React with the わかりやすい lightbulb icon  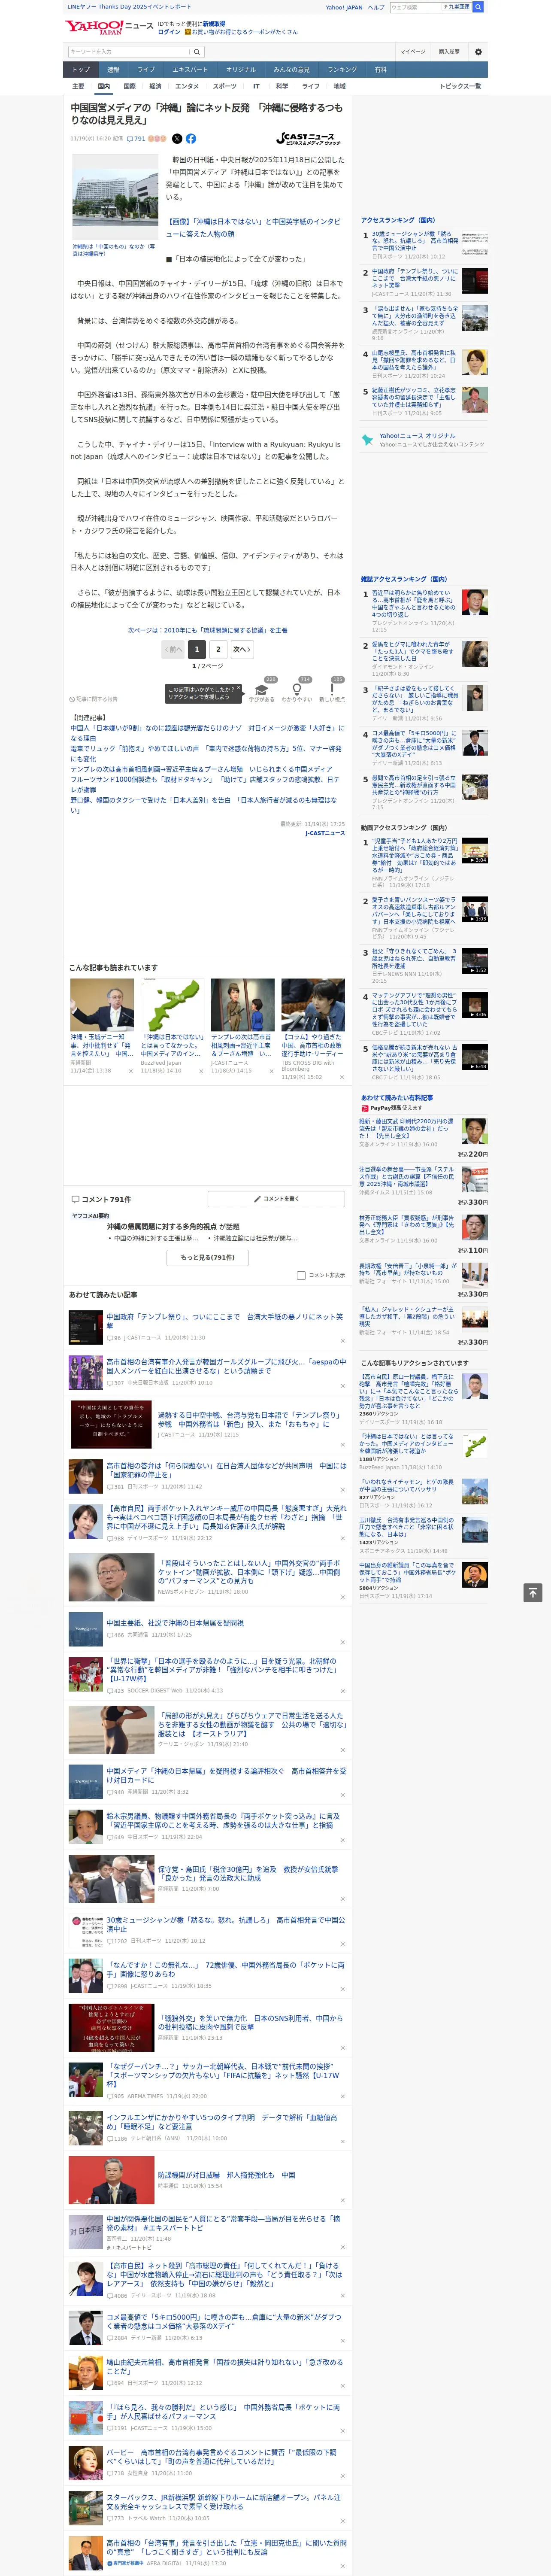tap(297, 689)
